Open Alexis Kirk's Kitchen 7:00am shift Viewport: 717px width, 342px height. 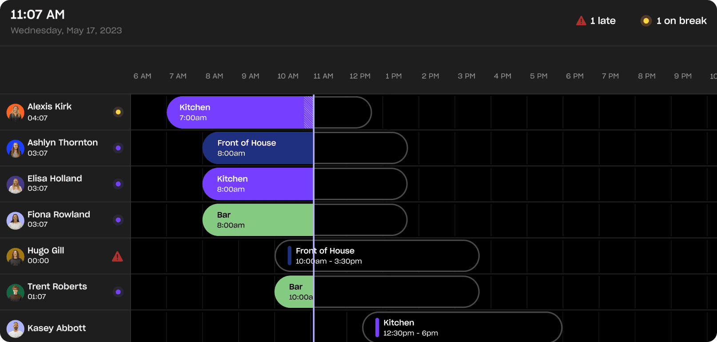coord(235,112)
